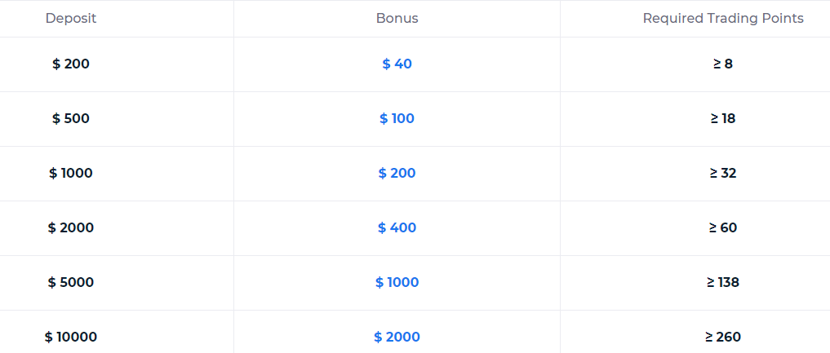This screenshot has width=830, height=353.
Task: Select the $ 2000 deposit cell
Action: tap(71, 227)
